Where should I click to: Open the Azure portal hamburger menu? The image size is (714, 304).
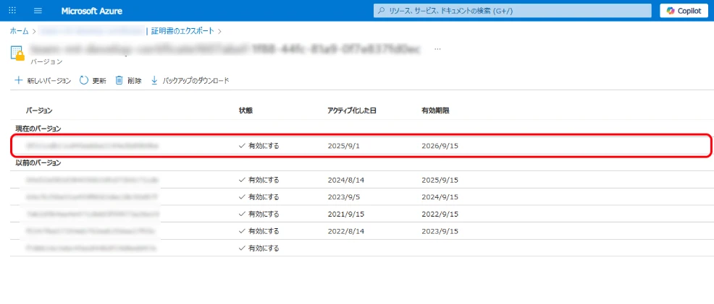(38, 11)
